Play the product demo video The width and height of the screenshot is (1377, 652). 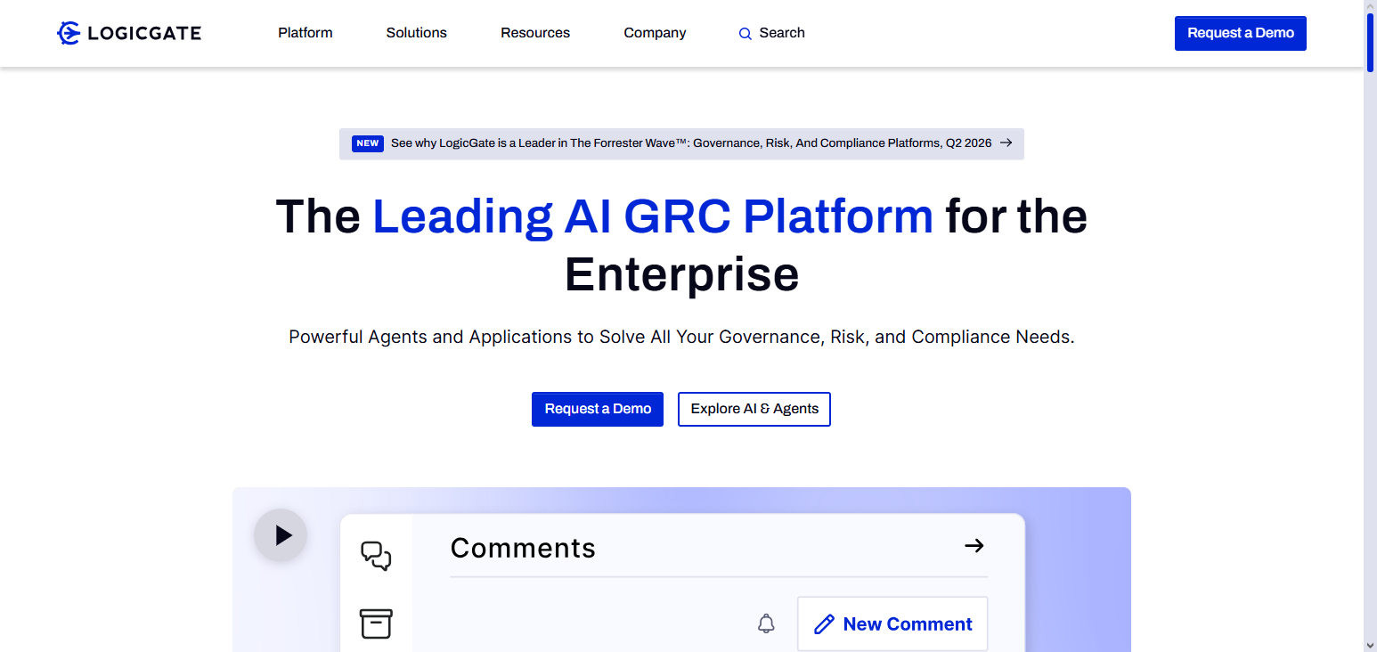point(281,535)
